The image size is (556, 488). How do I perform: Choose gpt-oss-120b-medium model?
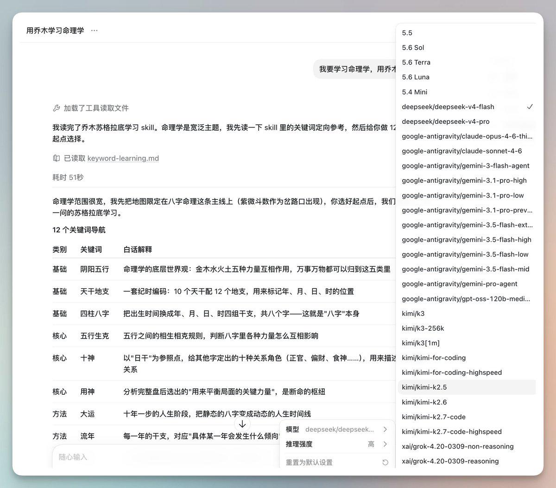(x=467, y=299)
